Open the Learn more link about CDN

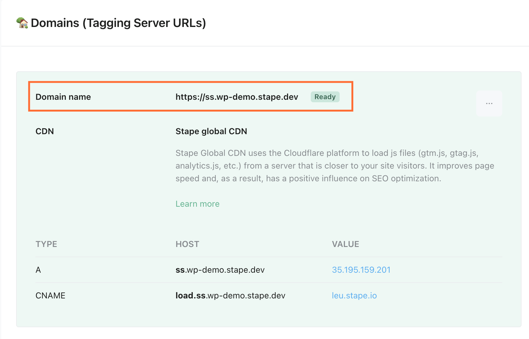(x=197, y=204)
